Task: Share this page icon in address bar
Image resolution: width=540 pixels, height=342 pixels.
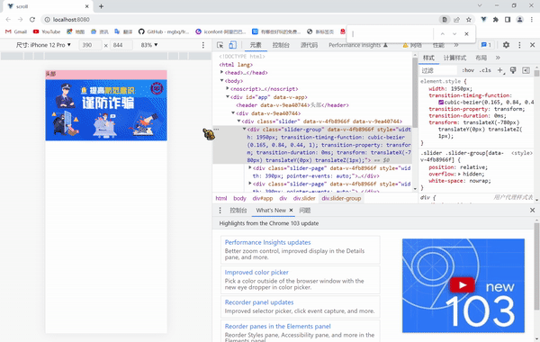Action: (x=456, y=20)
